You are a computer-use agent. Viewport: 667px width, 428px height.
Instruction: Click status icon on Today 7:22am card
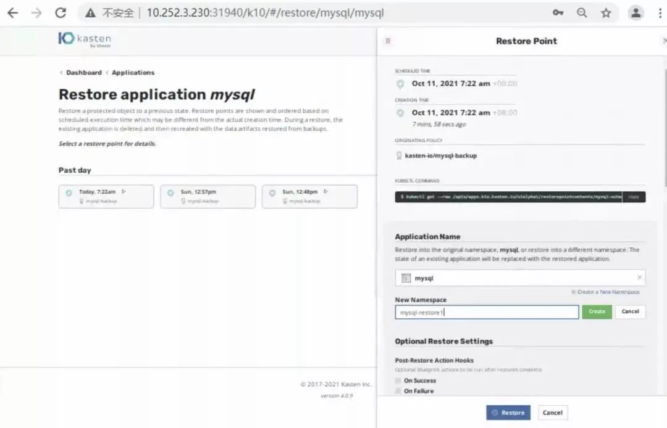point(69,193)
